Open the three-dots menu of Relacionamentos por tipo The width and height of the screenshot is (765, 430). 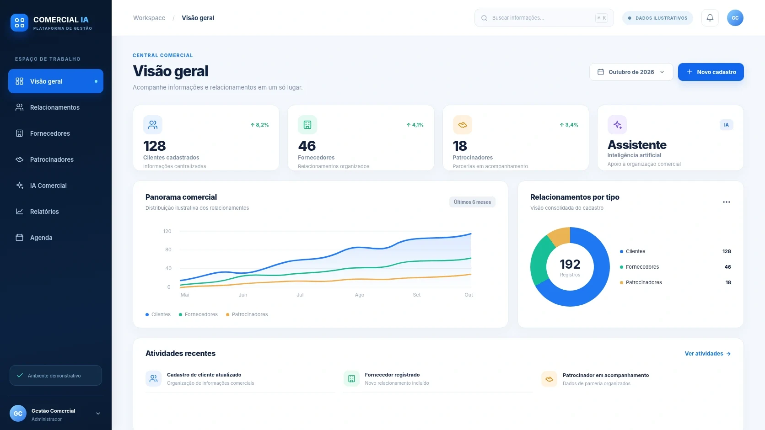(726, 202)
